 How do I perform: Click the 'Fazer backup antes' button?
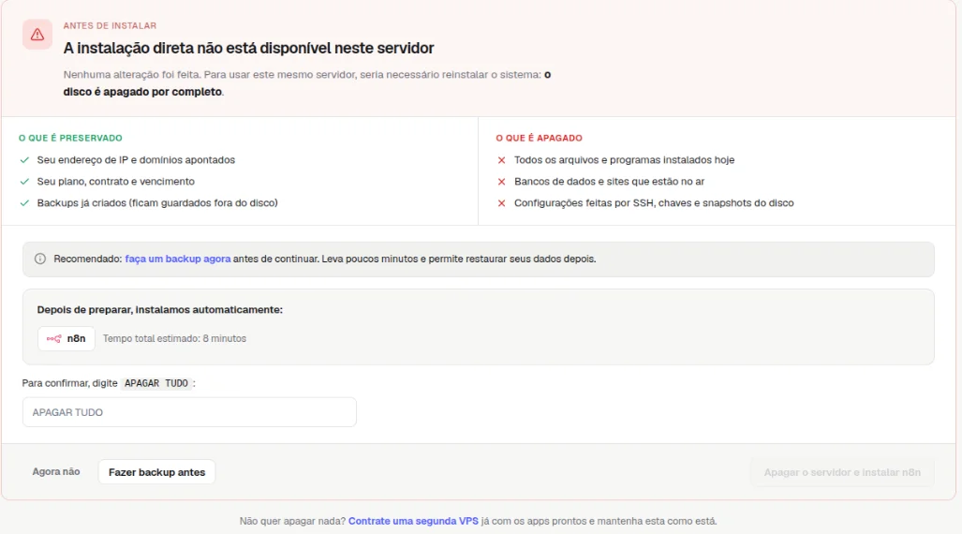click(x=156, y=472)
